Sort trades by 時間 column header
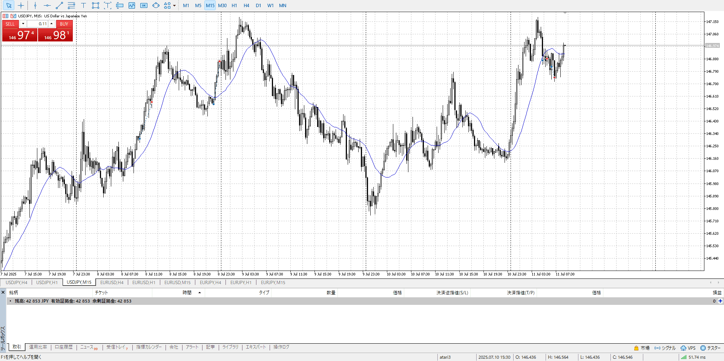The width and height of the screenshot is (724, 361). (187, 292)
